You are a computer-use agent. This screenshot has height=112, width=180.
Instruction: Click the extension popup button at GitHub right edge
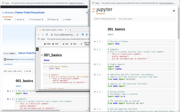[x=87, y=13]
